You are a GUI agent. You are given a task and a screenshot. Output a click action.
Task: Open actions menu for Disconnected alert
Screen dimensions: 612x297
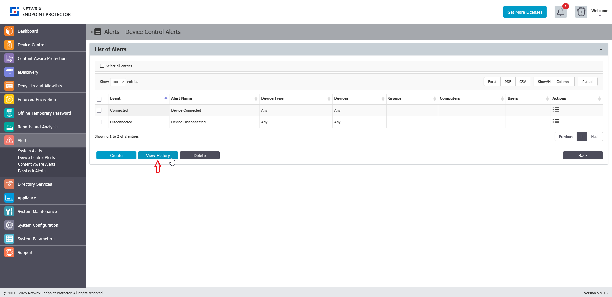point(556,121)
